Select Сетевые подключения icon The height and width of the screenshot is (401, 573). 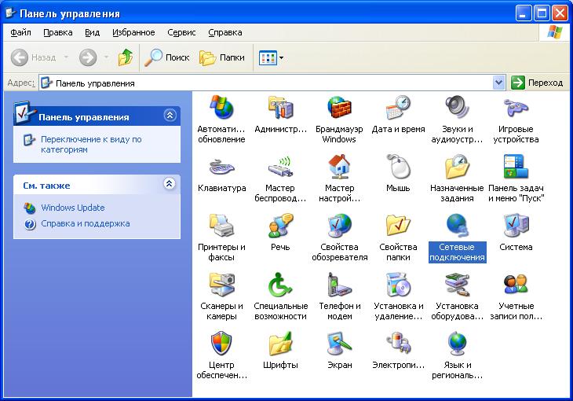[457, 225]
